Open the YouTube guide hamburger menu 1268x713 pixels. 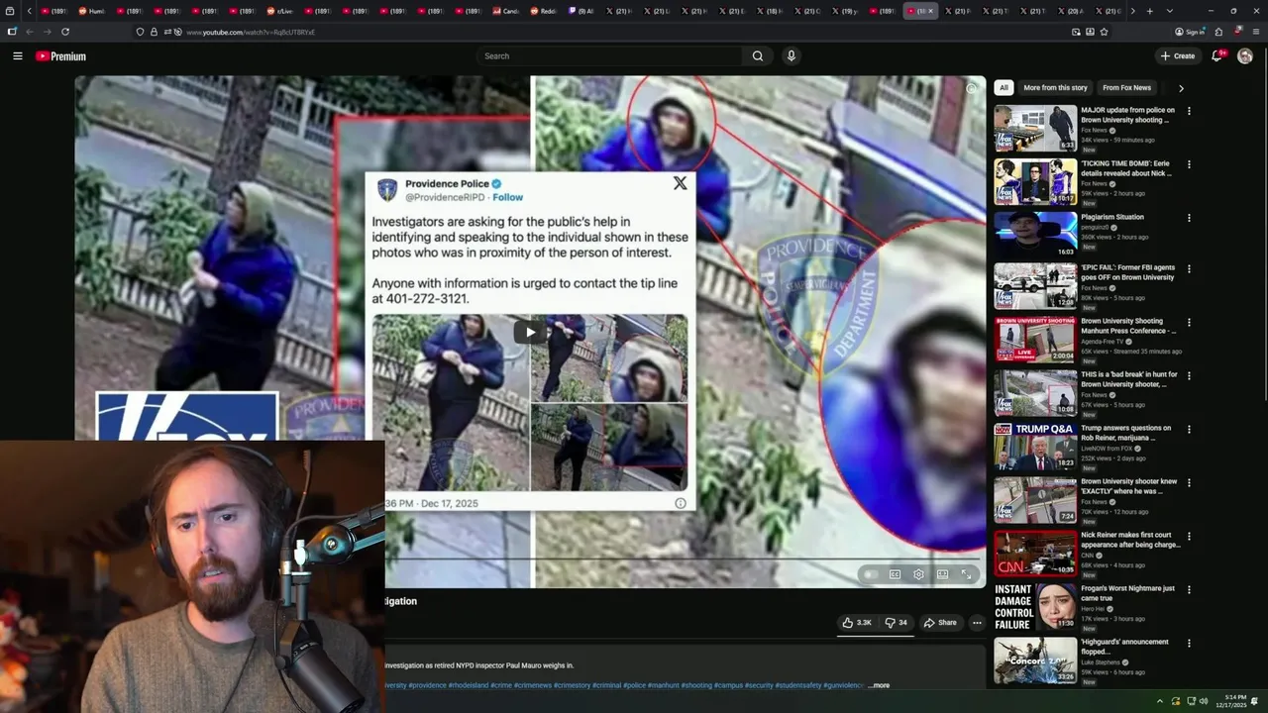pos(18,56)
